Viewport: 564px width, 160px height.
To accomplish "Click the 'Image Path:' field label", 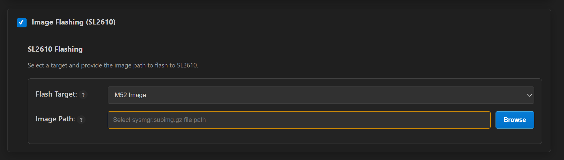I will 55,119.
